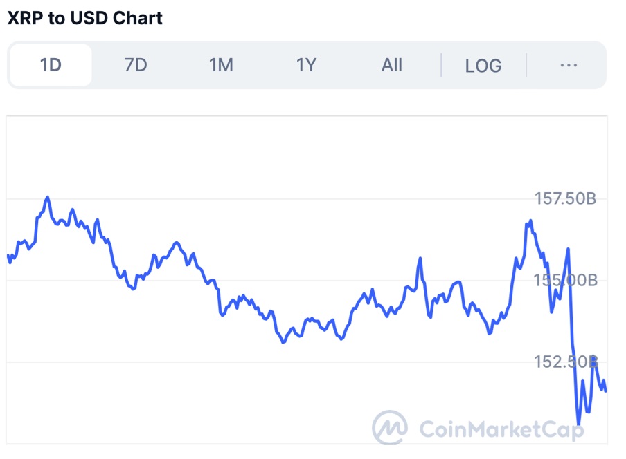Click the final endpoint of the chart line

(606, 391)
